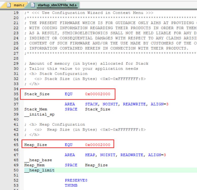Viewport: 197px width, 190px height.
Task: Click line number 45 in gutter
Action: pos(16,145)
